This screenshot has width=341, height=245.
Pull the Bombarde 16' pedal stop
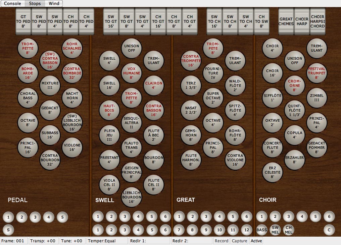point(28,73)
